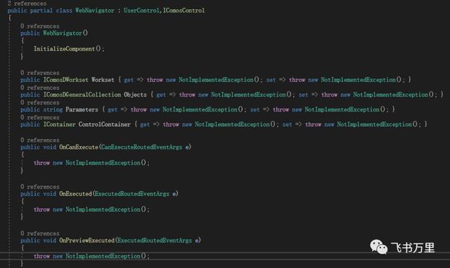The height and width of the screenshot is (268, 450).
Task: Open "0 references" above the OnExecuted method
Action: click(40, 187)
